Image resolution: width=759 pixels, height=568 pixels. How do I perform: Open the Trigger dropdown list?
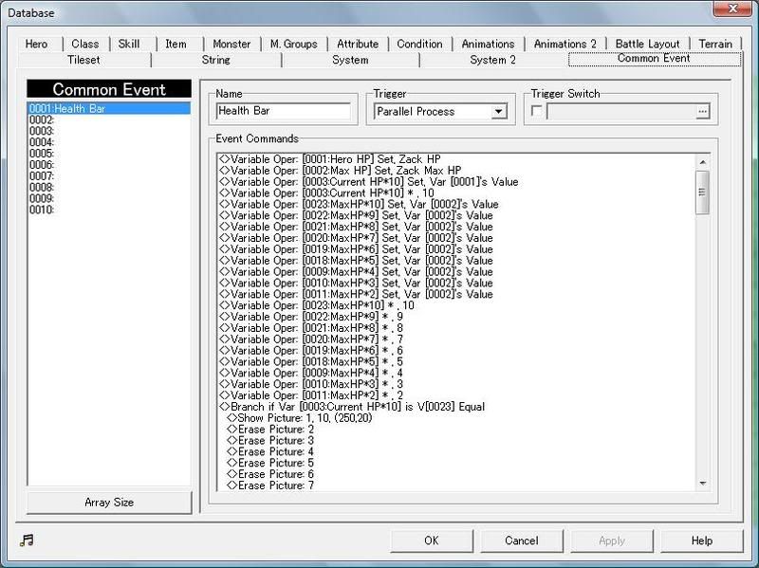tap(497, 112)
